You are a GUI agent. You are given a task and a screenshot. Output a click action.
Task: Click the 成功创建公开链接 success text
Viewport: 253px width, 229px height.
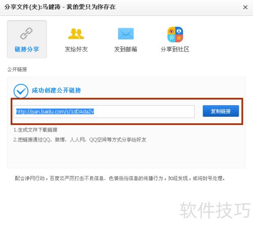[x=56, y=90]
